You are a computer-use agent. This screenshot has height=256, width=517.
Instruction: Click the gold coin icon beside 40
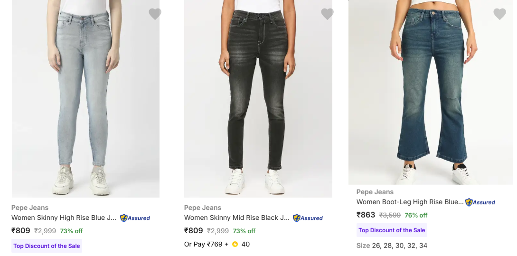click(235, 244)
